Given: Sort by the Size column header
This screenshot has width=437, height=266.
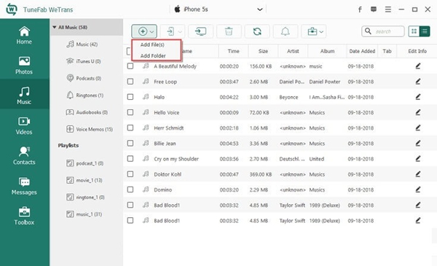Looking at the screenshot, I should click(x=263, y=51).
